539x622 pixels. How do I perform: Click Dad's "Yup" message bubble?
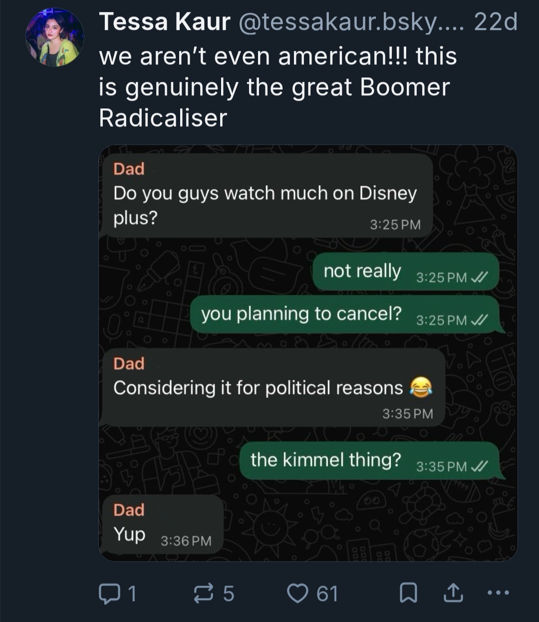point(162,525)
